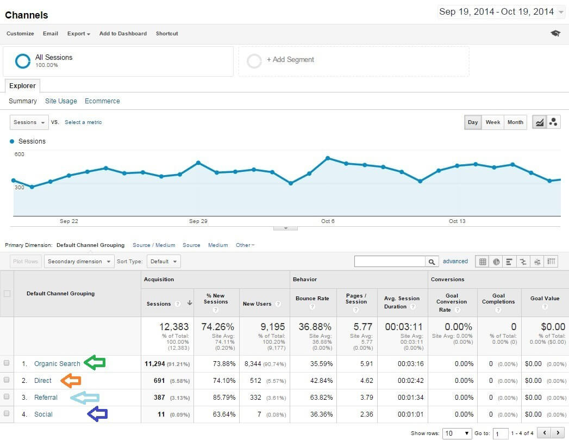Select the checkbox next to Organic Search
569x440 pixels.
[x=8, y=363]
